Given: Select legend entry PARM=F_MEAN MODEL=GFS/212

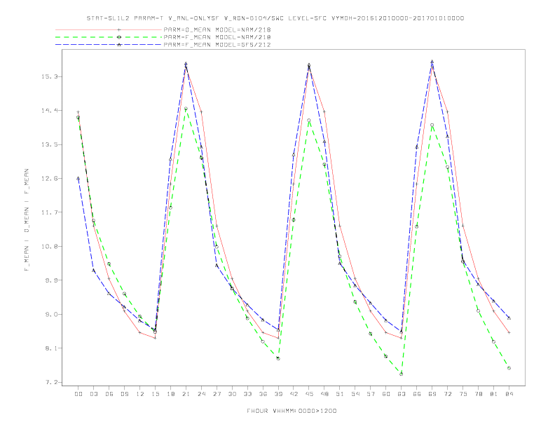Looking at the screenshot, I should 217,45.
